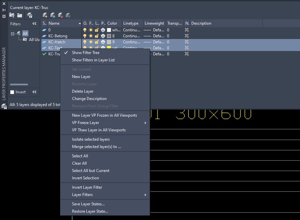Collapse the All filter tree node
The width and height of the screenshot is (300, 220).
point(12,34)
